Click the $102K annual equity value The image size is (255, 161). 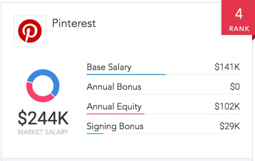[227, 106]
